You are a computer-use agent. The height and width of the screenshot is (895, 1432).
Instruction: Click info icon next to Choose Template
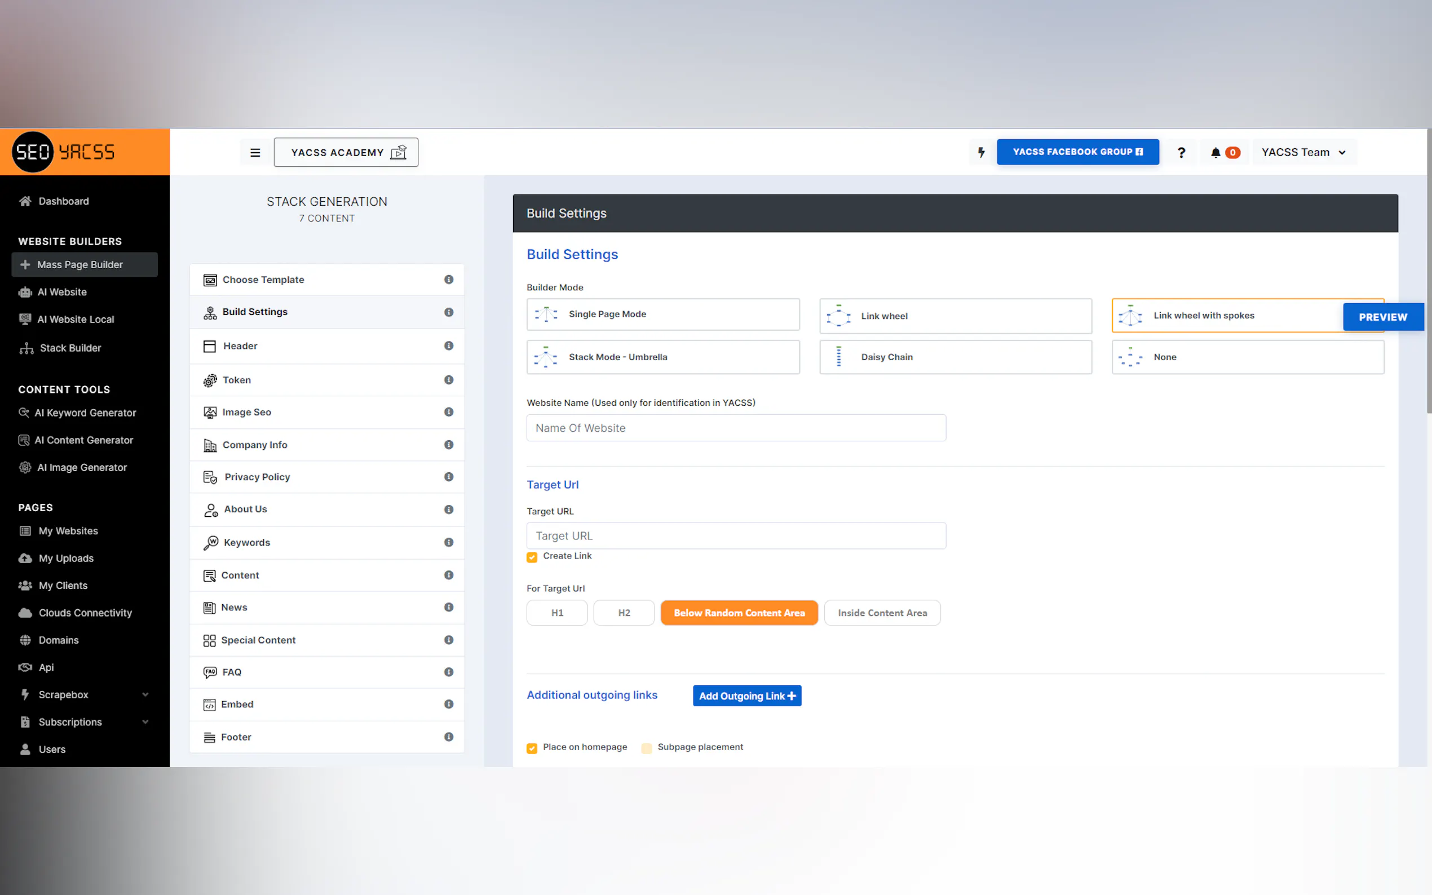[x=449, y=280]
